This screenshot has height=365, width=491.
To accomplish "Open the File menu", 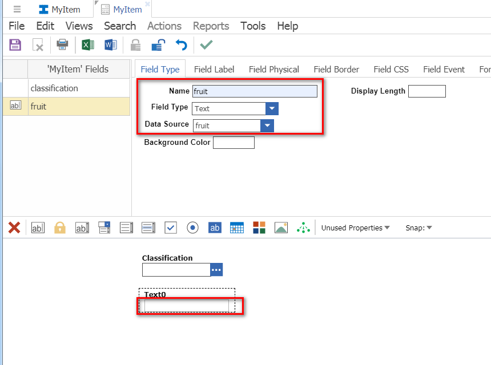I will coord(17,26).
